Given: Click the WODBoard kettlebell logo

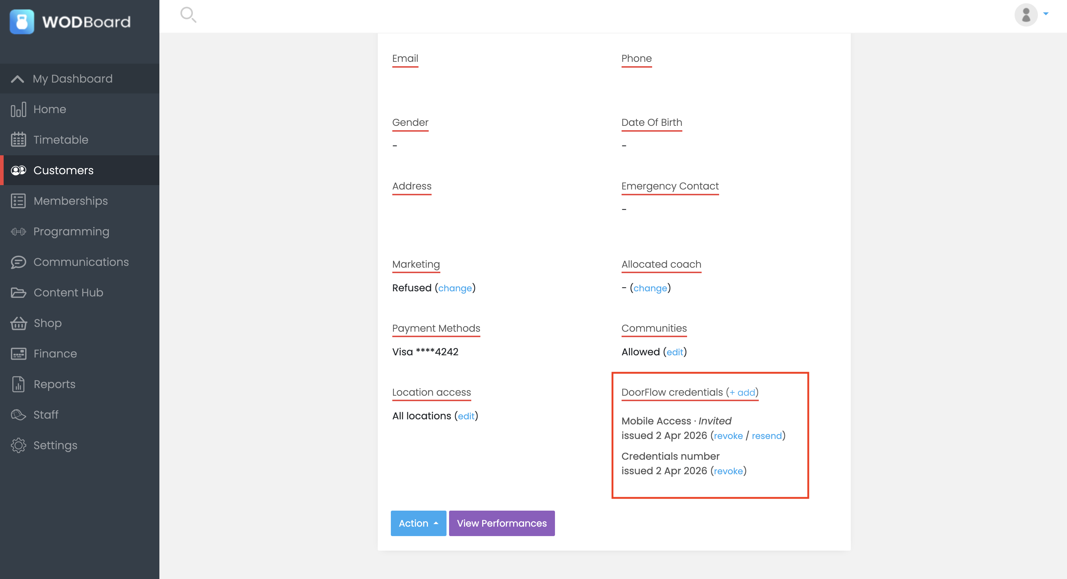Looking at the screenshot, I should pyautogui.click(x=22, y=21).
